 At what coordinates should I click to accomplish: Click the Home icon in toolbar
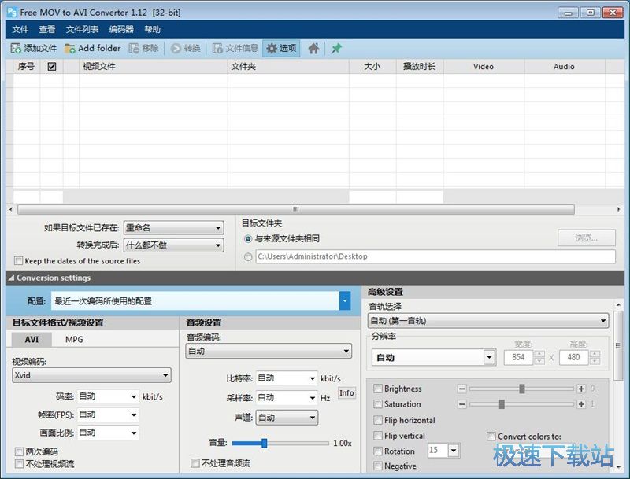pyautogui.click(x=313, y=48)
